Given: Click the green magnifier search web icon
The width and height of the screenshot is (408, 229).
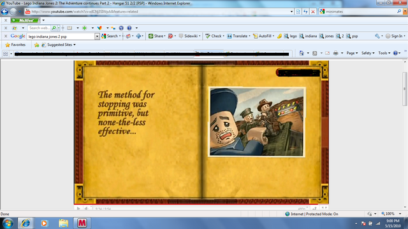Looking at the screenshot, I should click(54, 28).
